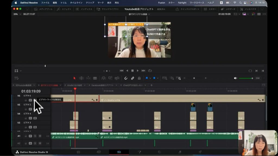Image resolution: width=278 pixels, height=156 pixels.
Task: Toggle the Snapping magnet icon
Action: [x=126, y=78]
